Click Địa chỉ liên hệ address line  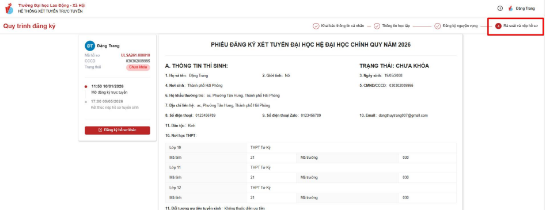point(217,105)
